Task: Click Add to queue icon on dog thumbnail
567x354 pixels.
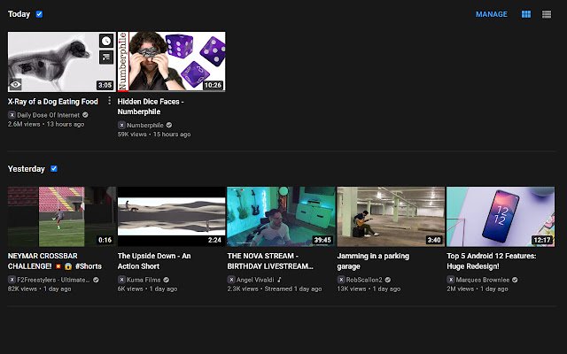Action: point(106,57)
